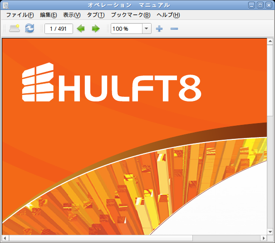Zoom in with the plus icon
Image resolution: width=275 pixels, height=243 pixels.
(159, 29)
